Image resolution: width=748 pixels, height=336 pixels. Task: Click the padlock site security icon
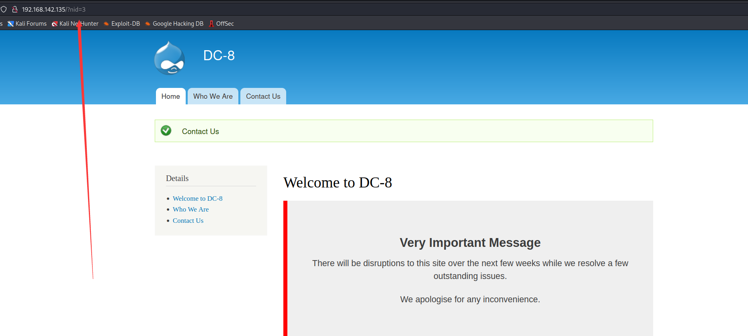(x=15, y=9)
